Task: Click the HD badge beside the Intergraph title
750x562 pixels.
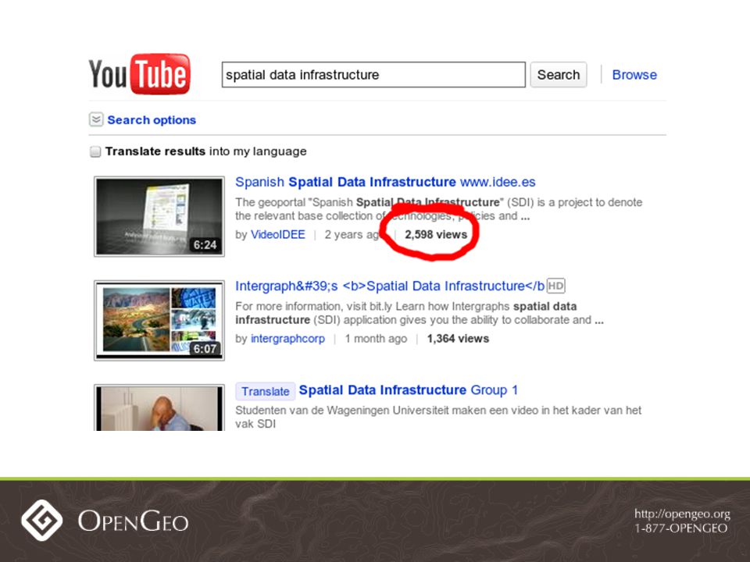Action: tap(555, 286)
